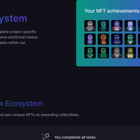Select the teal NFT with wavy base
The image size is (140, 140).
coord(103,26)
